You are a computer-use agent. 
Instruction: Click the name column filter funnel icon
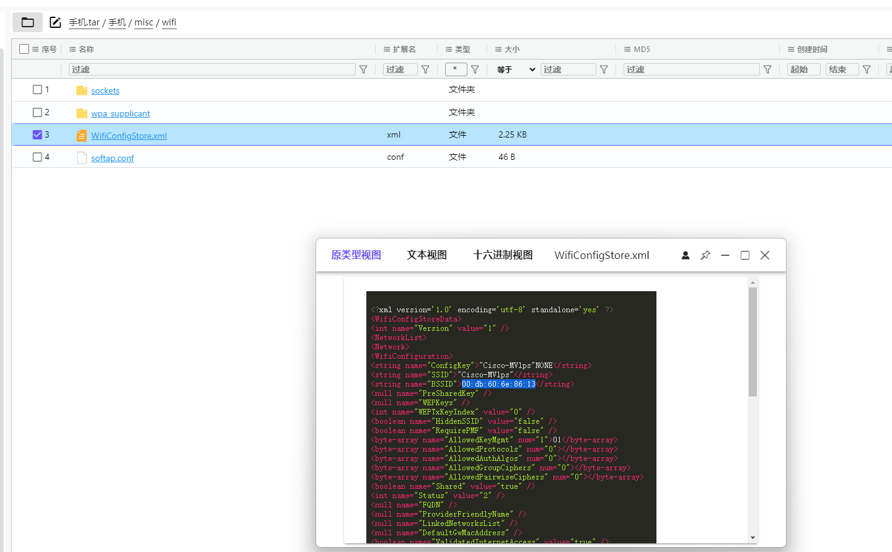tap(363, 69)
